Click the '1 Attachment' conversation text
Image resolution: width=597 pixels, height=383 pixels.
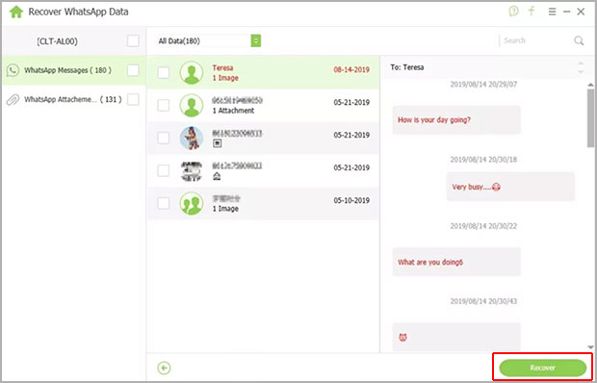[x=233, y=111]
